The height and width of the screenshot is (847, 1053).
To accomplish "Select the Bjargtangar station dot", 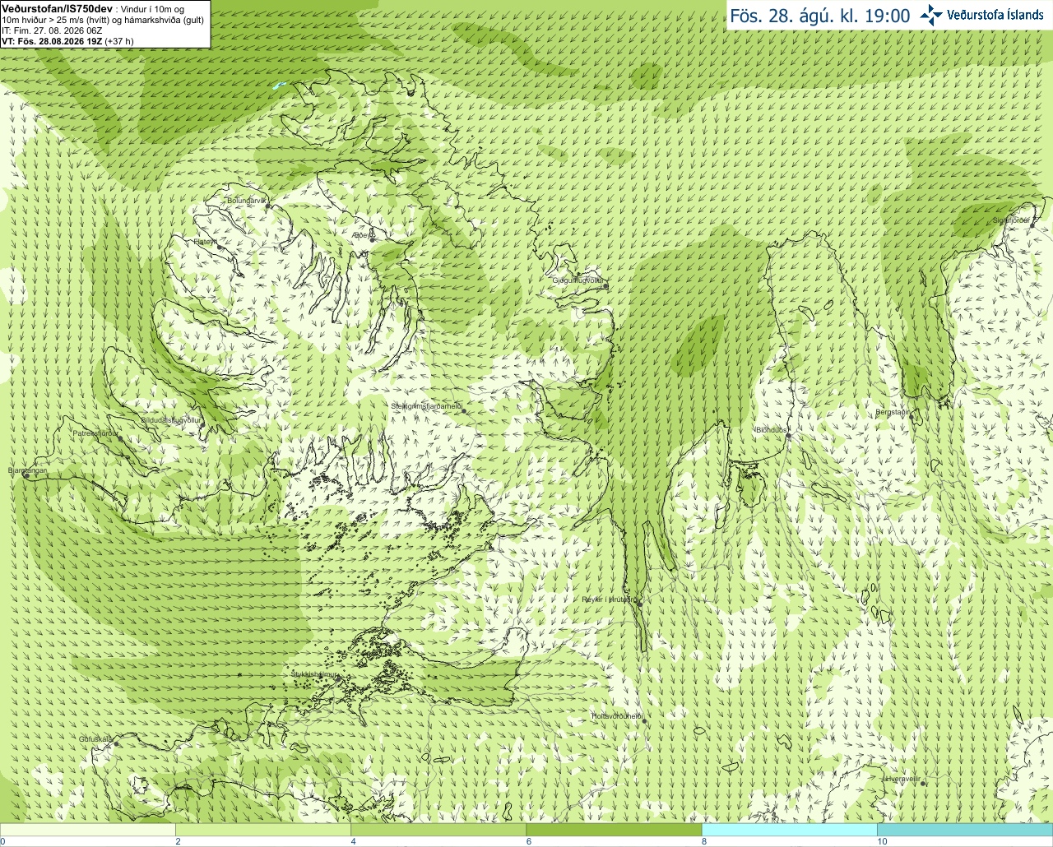I will click(27, 475).
